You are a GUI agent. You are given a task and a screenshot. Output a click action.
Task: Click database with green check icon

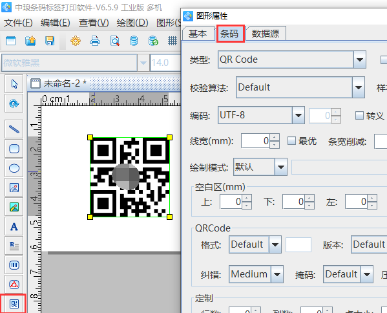point(153,41)
